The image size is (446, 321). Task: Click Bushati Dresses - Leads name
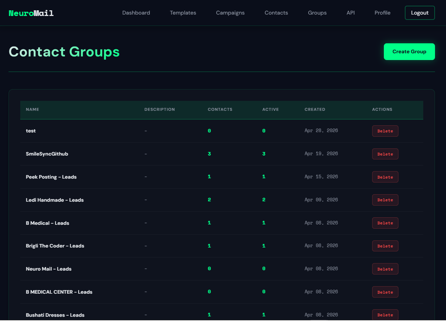55,315
